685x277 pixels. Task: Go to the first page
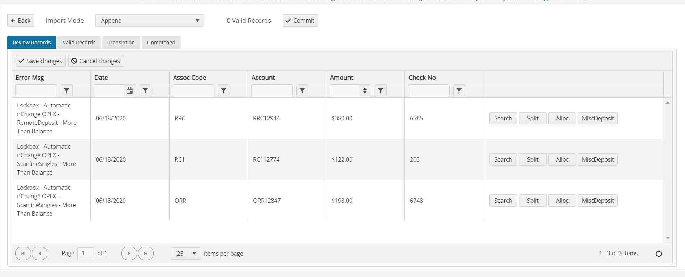(23, 254)
